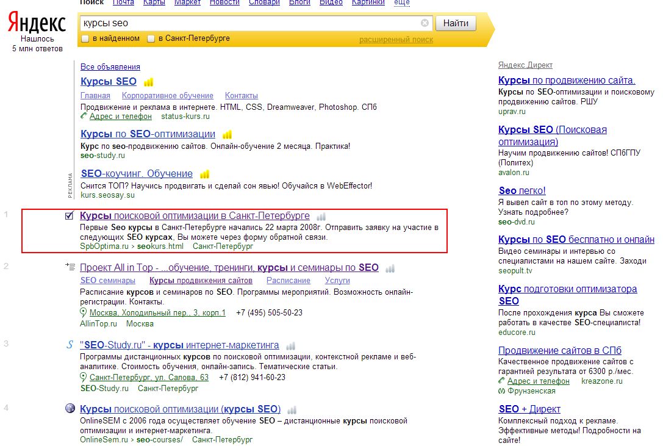This screenshot has height=446, width=663.
Task: Switch to the Блоги tab
Action: point(299,2)
